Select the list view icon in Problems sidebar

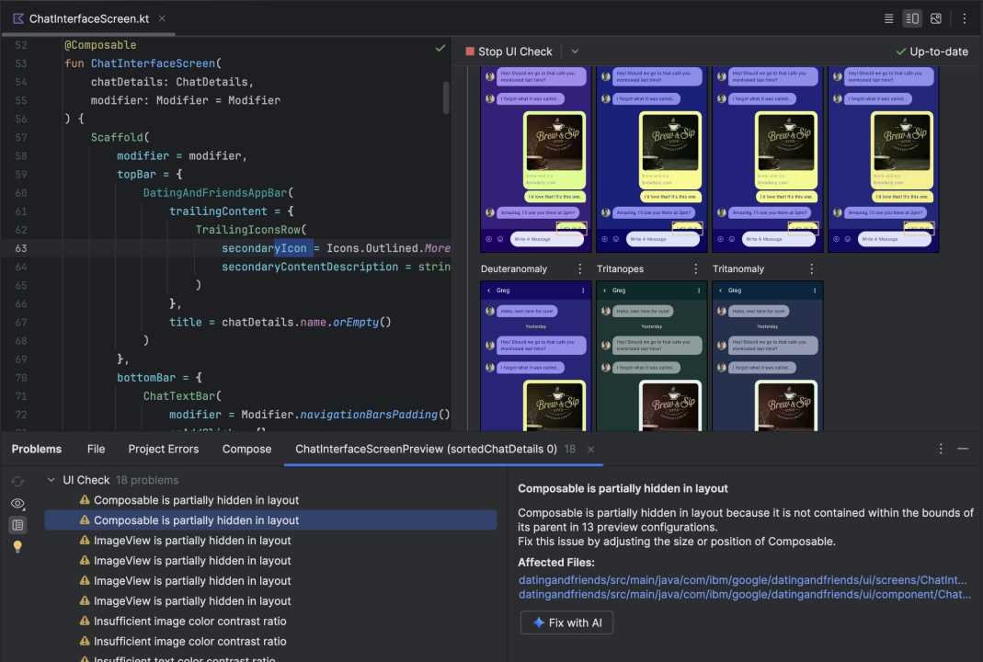[x=17, y=524]
